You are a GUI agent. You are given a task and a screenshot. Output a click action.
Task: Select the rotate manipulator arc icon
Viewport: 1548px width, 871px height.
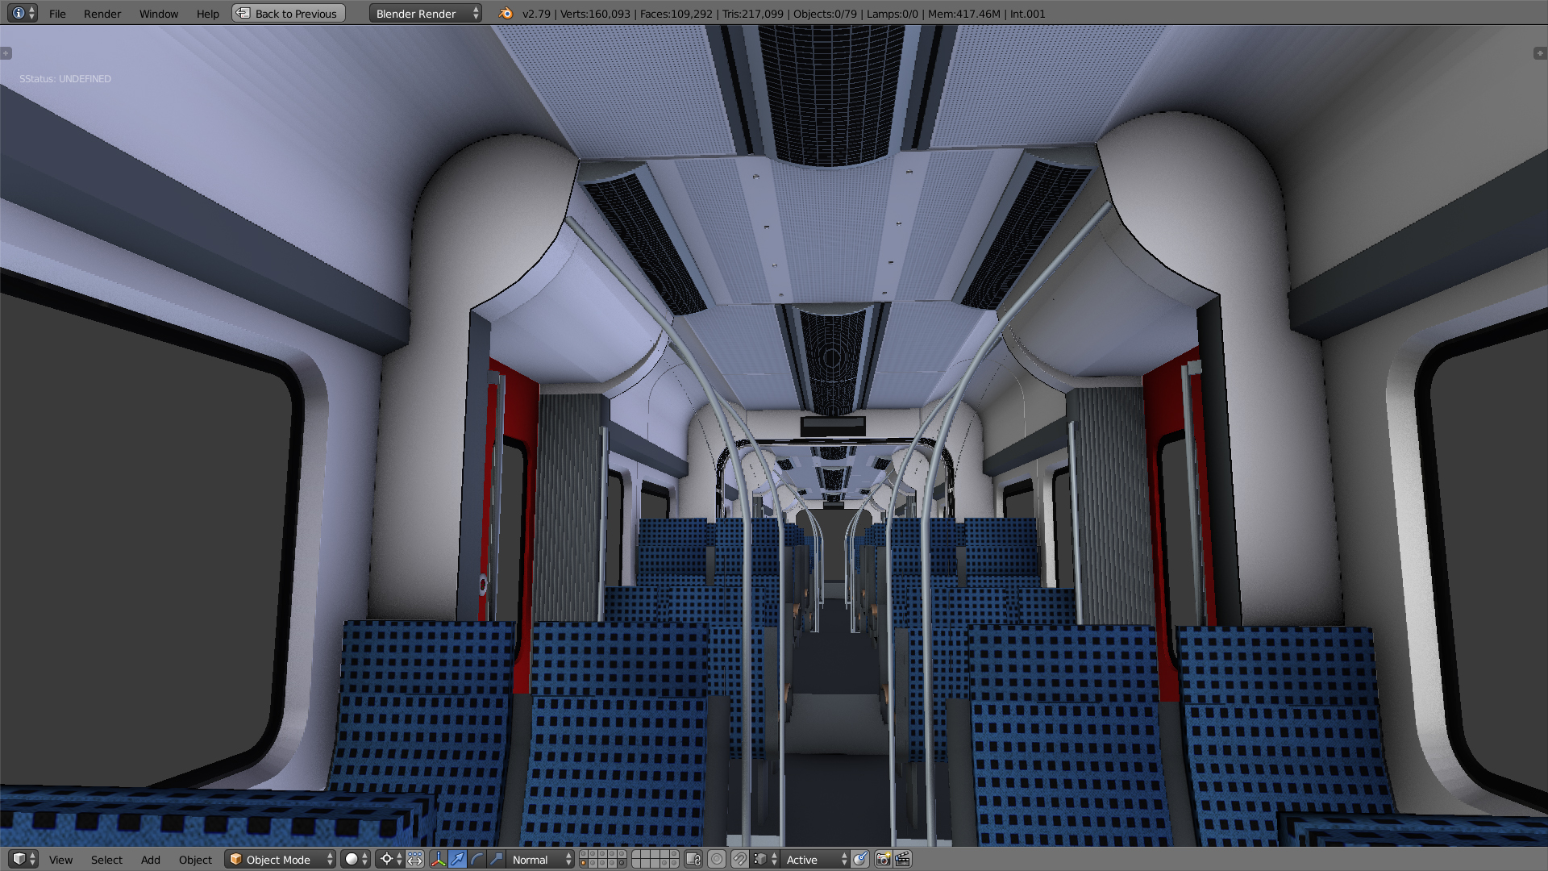pos(476,860)
